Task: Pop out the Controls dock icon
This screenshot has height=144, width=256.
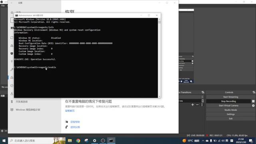Action: click(x=254, y=92)
